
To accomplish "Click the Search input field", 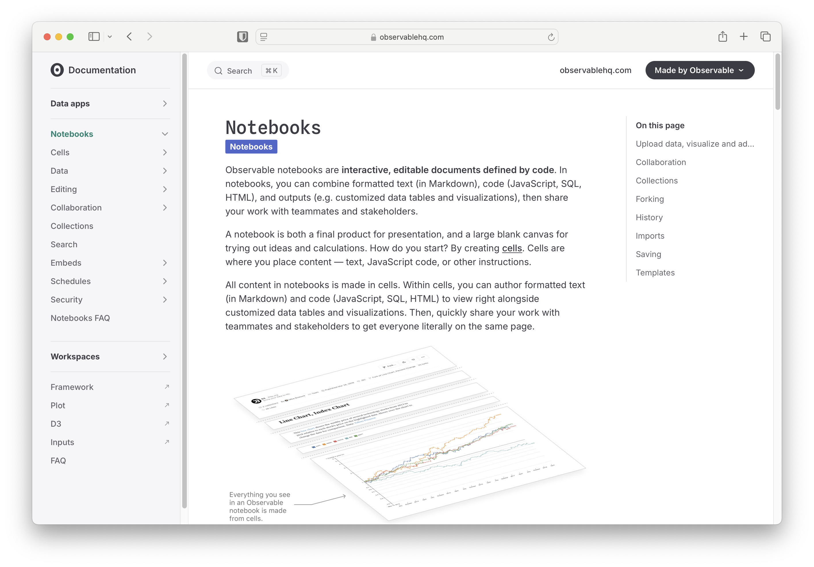I will coord(248,70).
